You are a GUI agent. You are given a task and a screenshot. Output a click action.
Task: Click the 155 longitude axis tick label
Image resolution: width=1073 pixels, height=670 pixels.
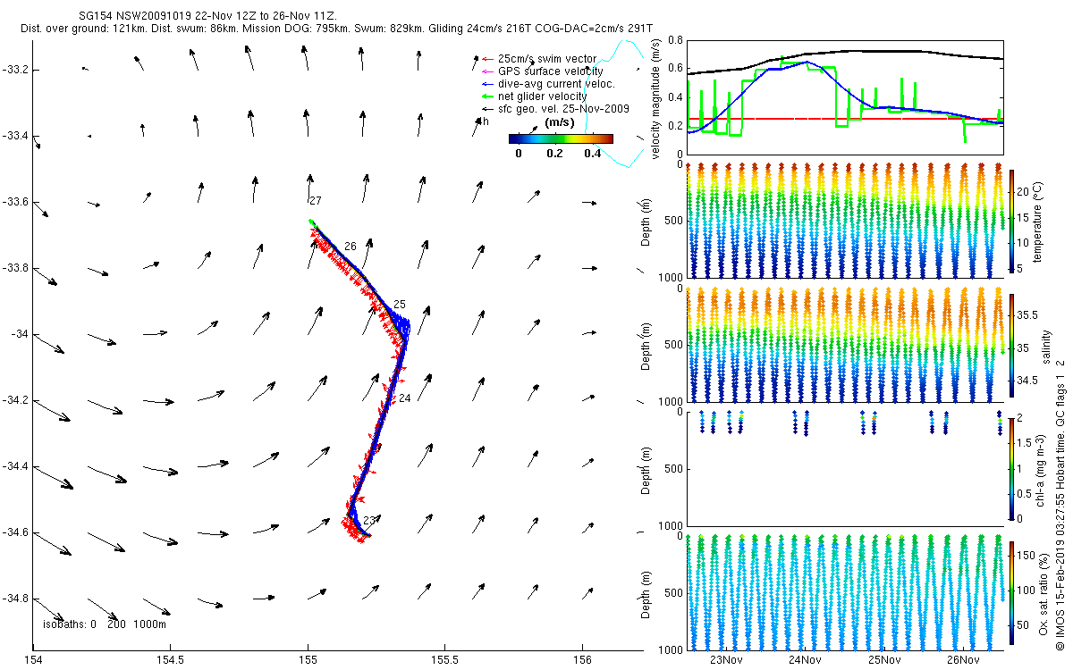point(308,660)
